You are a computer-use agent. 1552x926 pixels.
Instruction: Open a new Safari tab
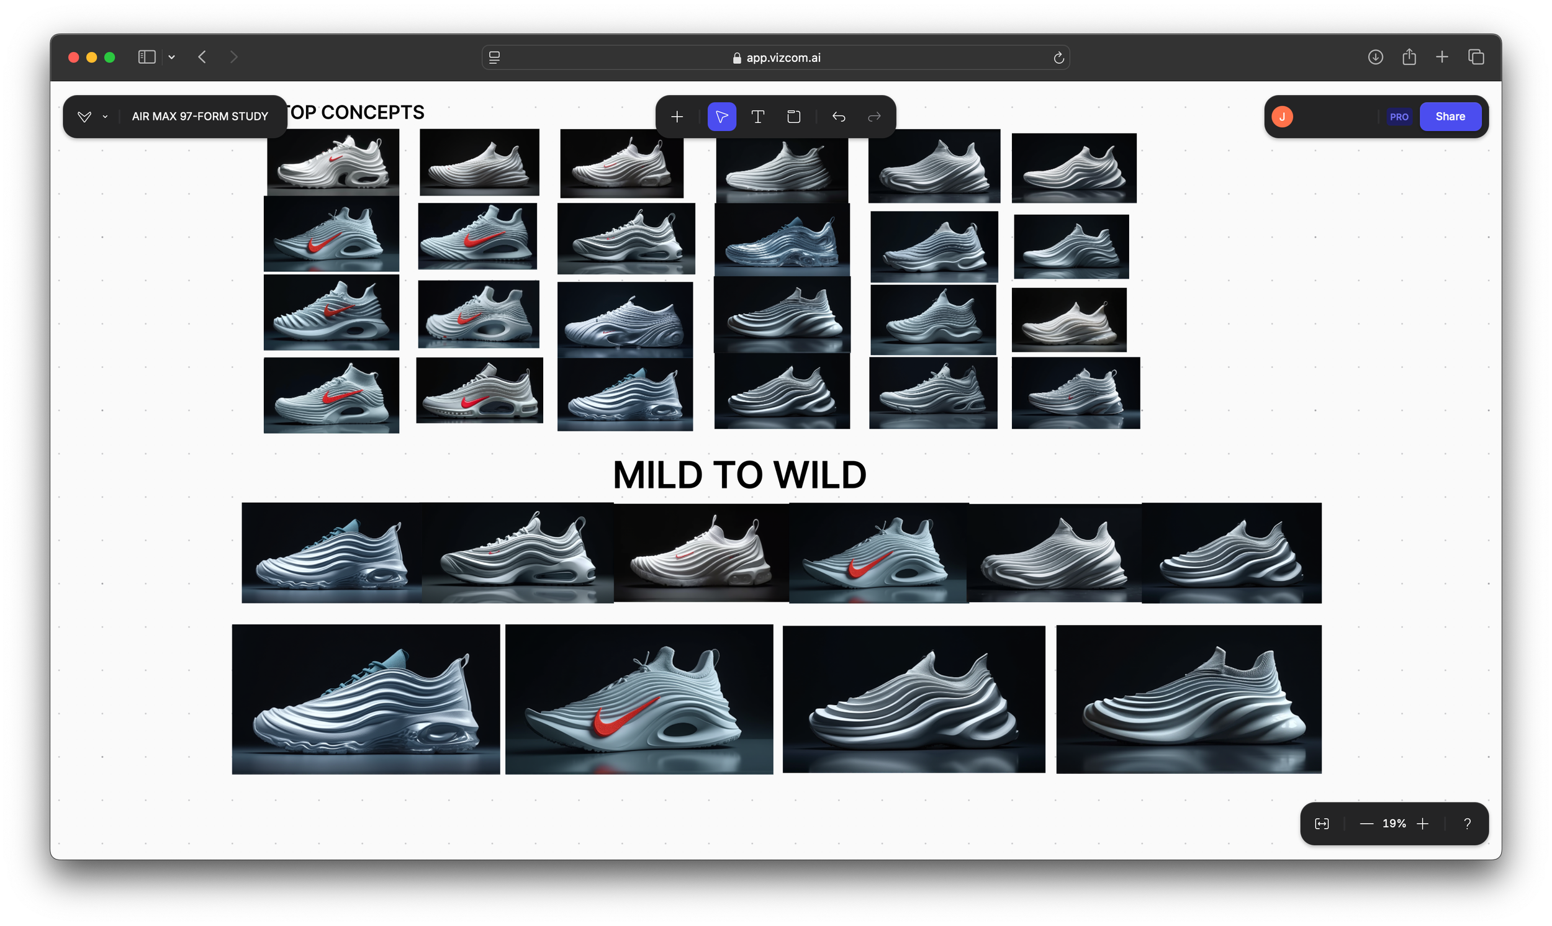(1441, 57)
